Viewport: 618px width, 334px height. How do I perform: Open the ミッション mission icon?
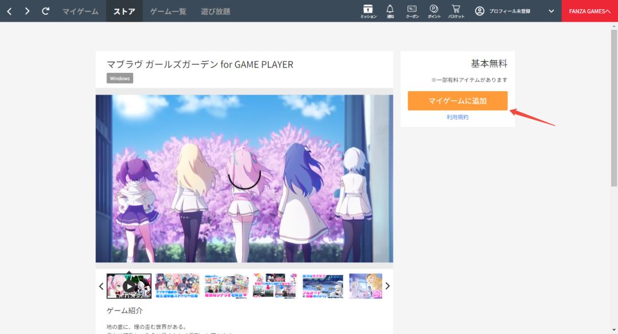(x=368, y=11)
